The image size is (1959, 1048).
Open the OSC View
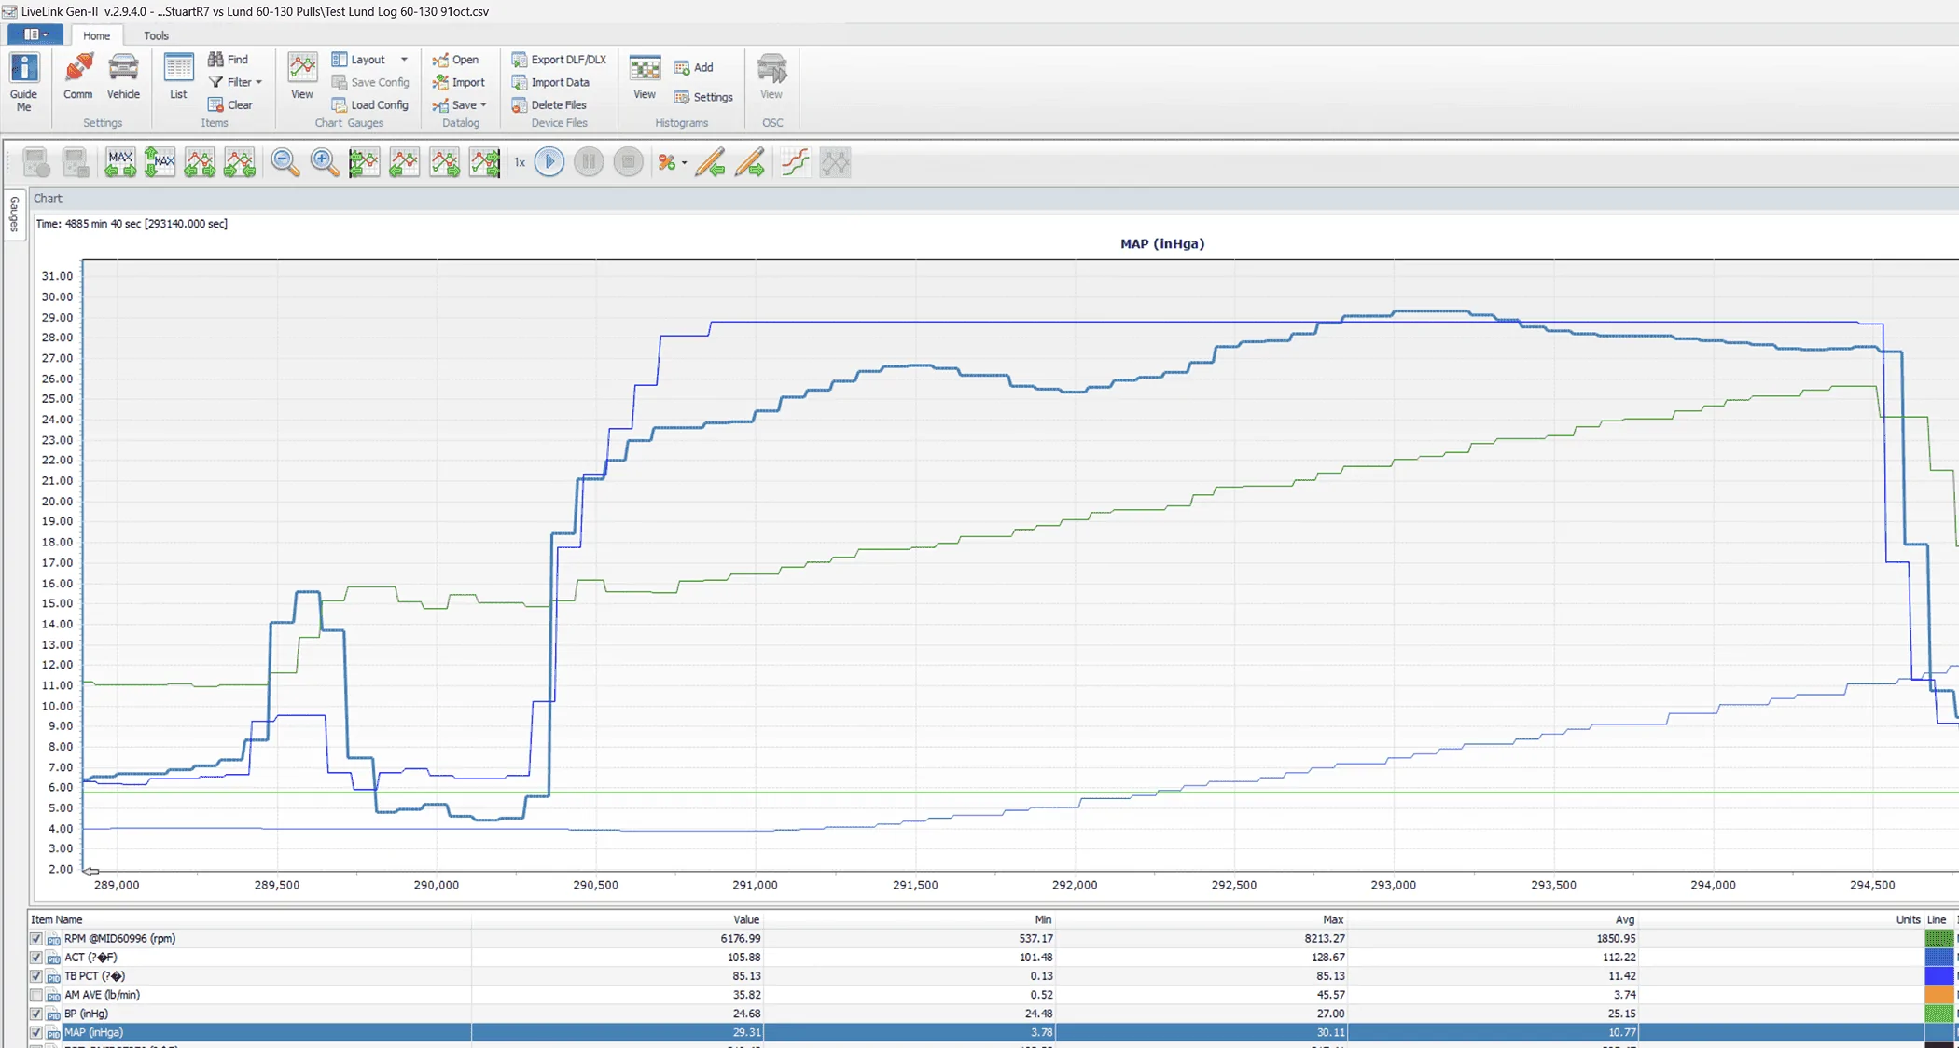click(771, 76)
